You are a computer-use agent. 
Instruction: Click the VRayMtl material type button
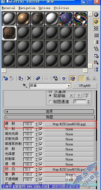tap(85, 86)
